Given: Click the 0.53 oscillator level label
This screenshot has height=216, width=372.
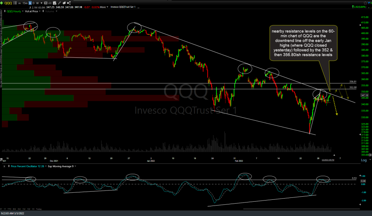Looking at the screenshot, I should coord(354,178).
